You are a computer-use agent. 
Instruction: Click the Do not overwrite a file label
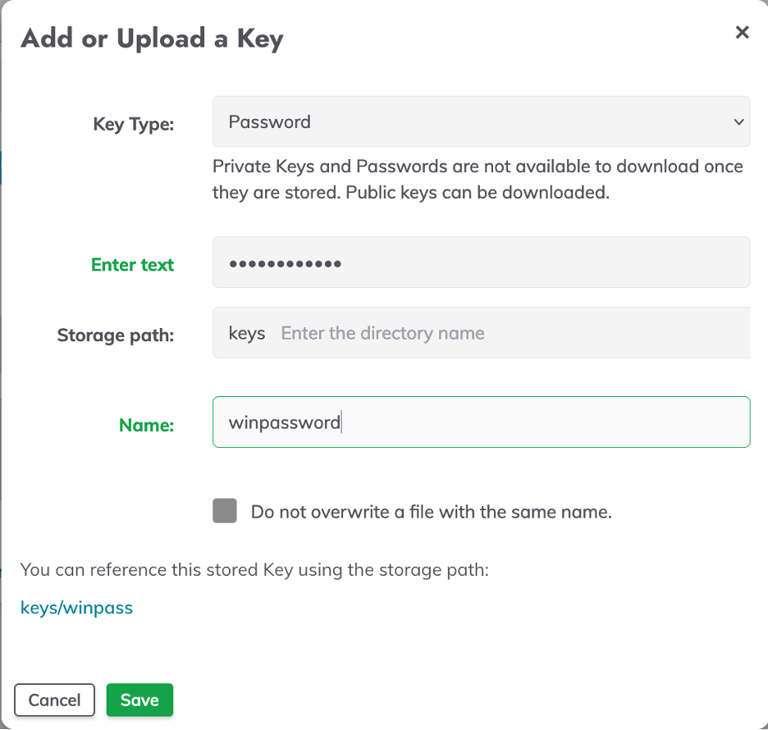pyautogui.click(x=431, y=513)
